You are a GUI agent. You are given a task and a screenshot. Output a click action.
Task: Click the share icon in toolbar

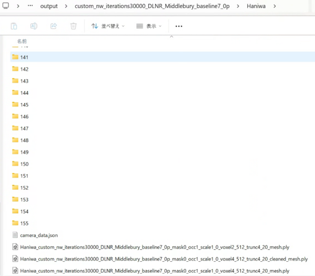pyautogui.click(x=54, y=26)
